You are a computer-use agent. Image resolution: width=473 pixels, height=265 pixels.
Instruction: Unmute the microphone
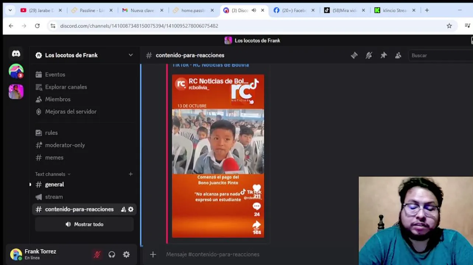click(97, 254)
